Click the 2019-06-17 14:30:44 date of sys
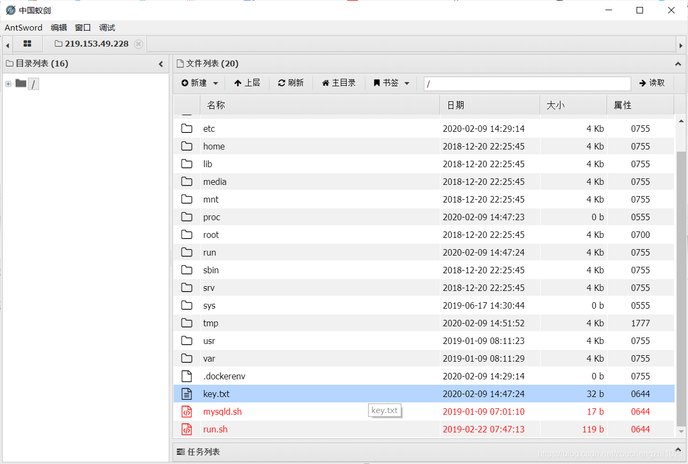 (484, 305)
